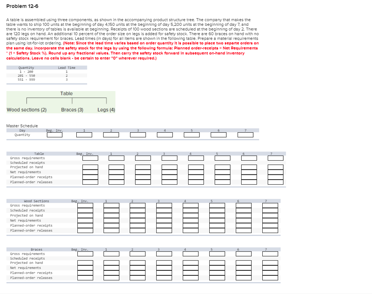Click the "Table" root node in product tree
Viewport: 372px width, 294px height.
tap(66, 93)
